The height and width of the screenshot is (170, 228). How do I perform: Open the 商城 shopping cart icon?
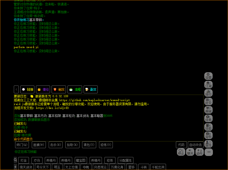(208, 110)
